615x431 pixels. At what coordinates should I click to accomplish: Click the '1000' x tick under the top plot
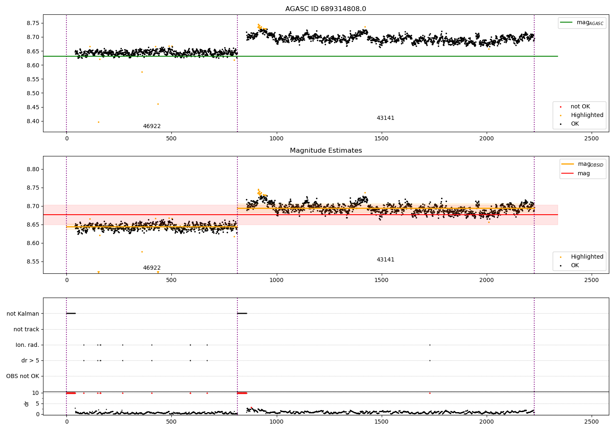pos(276,139)
